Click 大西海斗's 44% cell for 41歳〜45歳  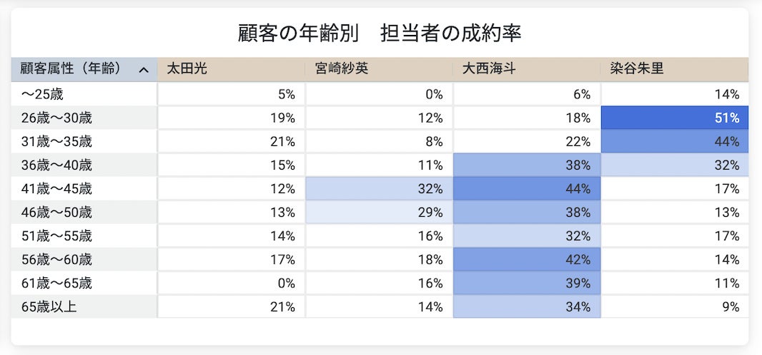pyautogui.click(x=527, y=189)
